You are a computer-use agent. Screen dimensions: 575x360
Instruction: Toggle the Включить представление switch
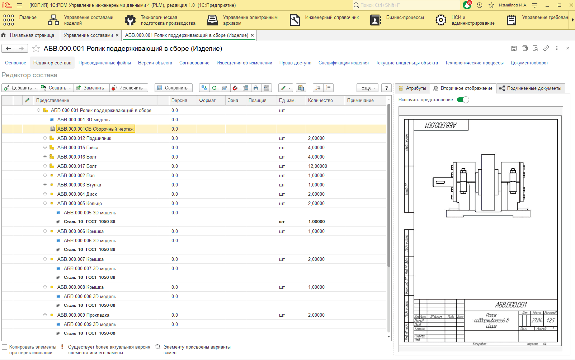click(463, 99)
